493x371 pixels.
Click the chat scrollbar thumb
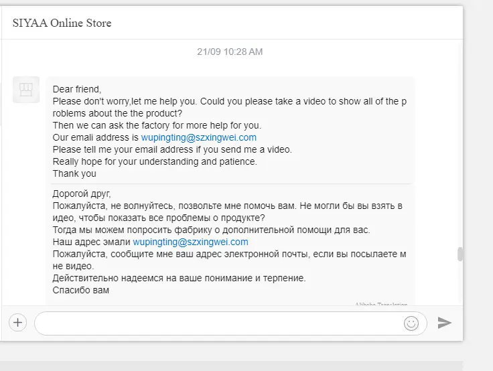coord(460,254)
